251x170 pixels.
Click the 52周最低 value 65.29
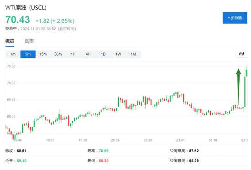tap(194, 161)
